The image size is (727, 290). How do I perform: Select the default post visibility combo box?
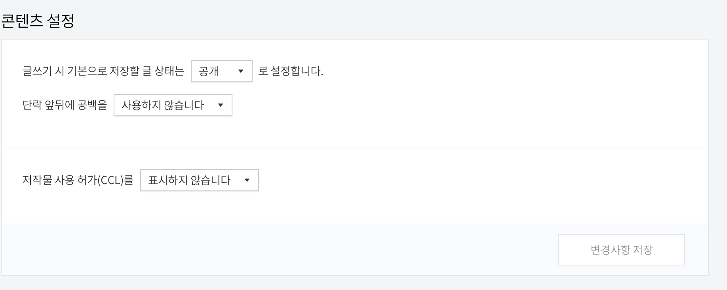(x=221, y=71)
